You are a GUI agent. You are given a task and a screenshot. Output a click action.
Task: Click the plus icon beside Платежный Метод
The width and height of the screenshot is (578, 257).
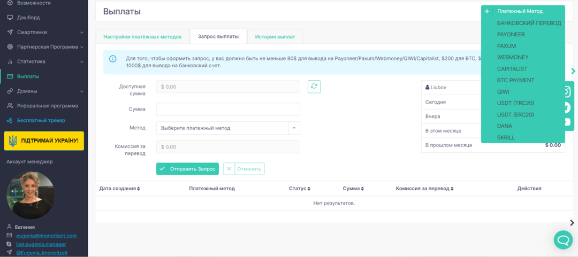pos(487,11)
